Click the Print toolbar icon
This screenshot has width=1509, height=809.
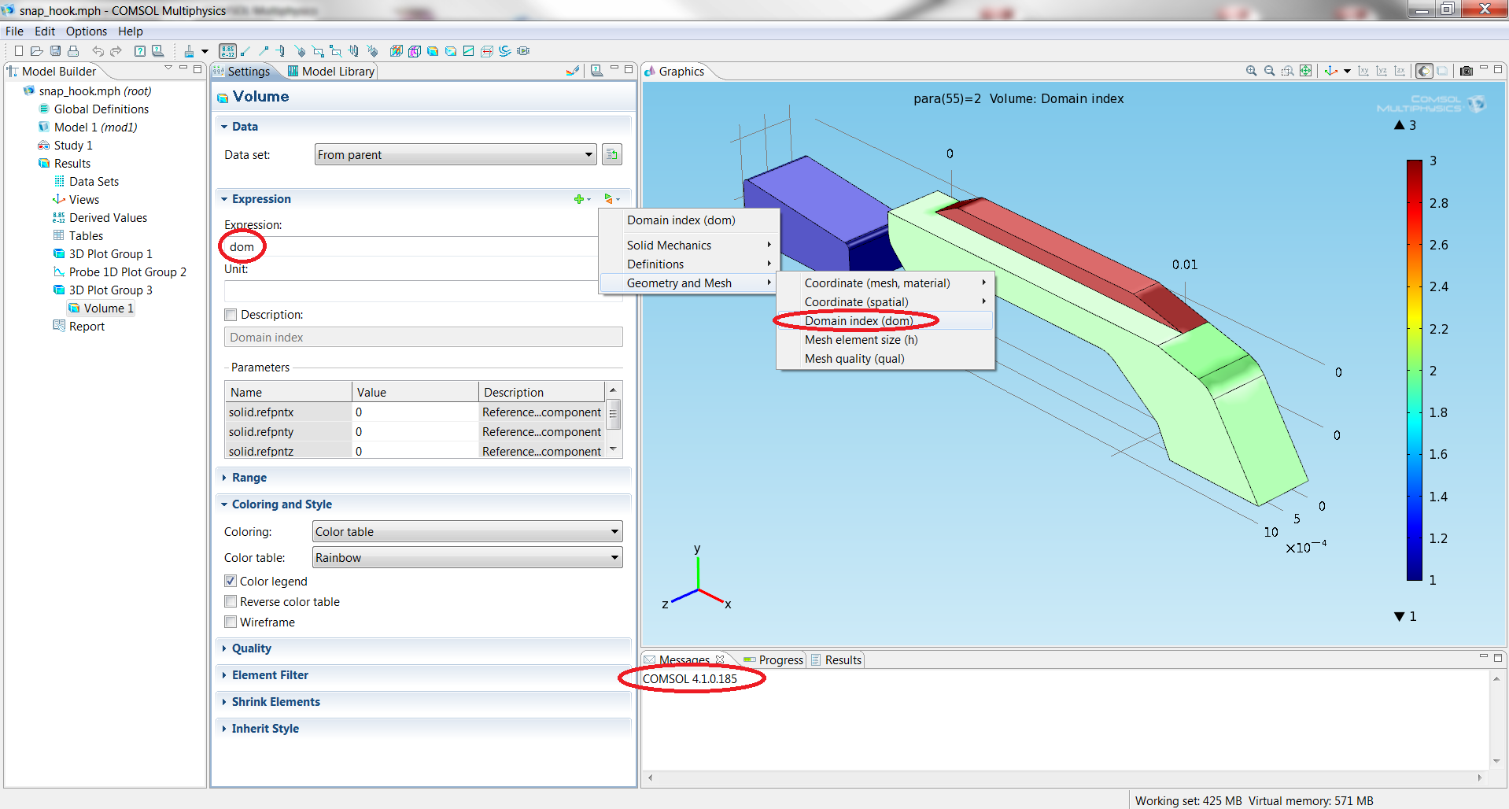[x=73, y=51]
